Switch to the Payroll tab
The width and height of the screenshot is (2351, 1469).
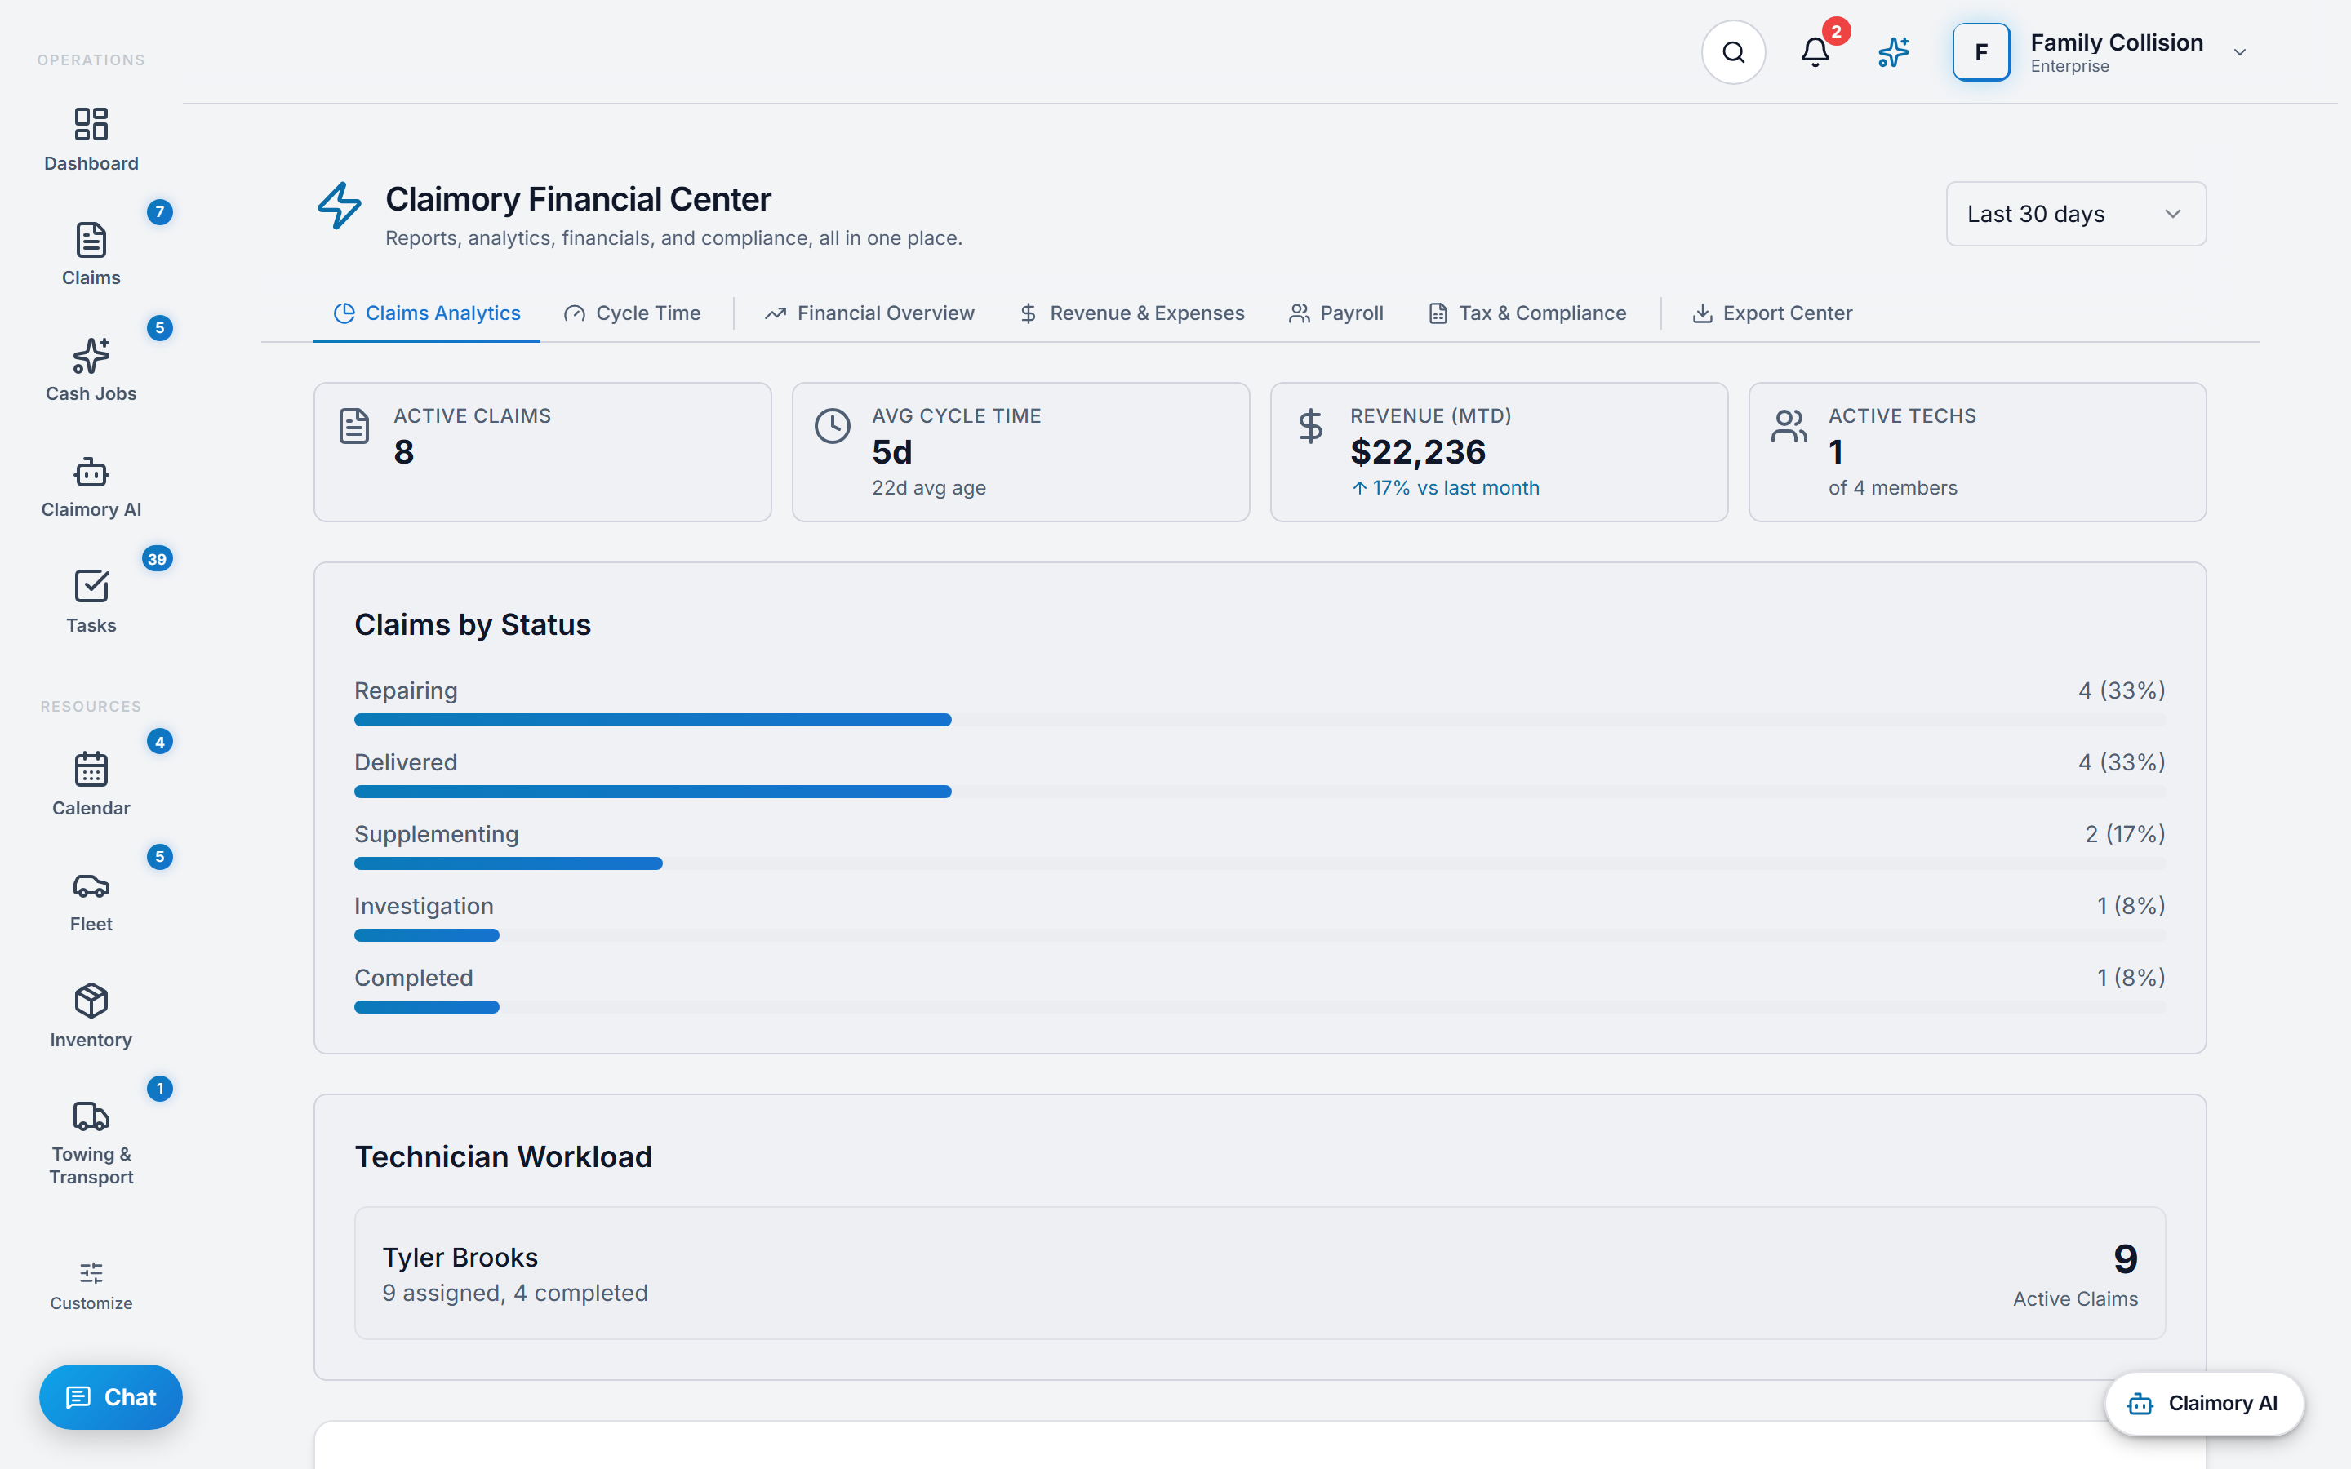pos(1335,313)
